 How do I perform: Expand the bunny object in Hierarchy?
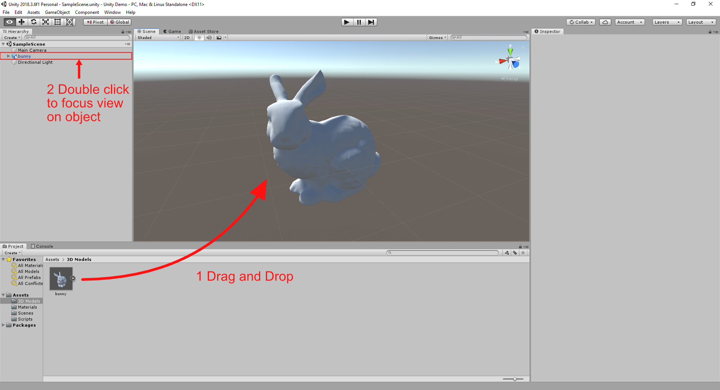coord(8,56)
